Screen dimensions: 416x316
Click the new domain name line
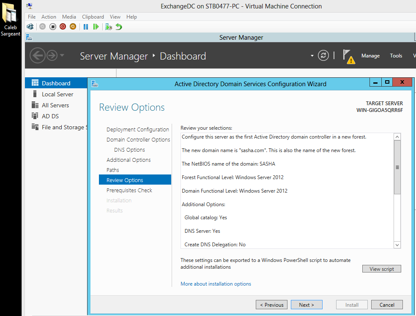(x=268, y=150)
